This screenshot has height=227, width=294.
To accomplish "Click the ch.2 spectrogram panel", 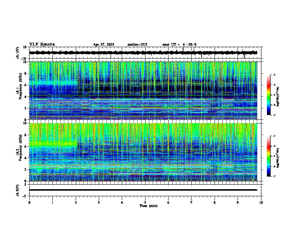I will [x=143, y=152].
